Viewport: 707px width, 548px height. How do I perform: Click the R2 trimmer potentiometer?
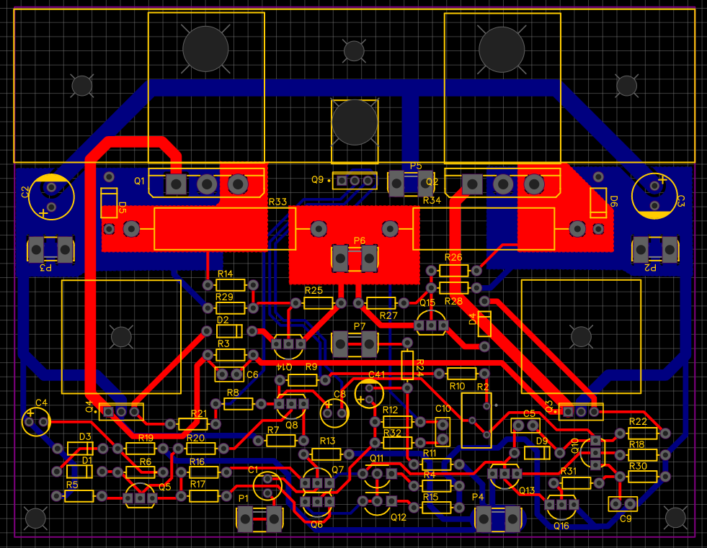click(x=476, y=420)
